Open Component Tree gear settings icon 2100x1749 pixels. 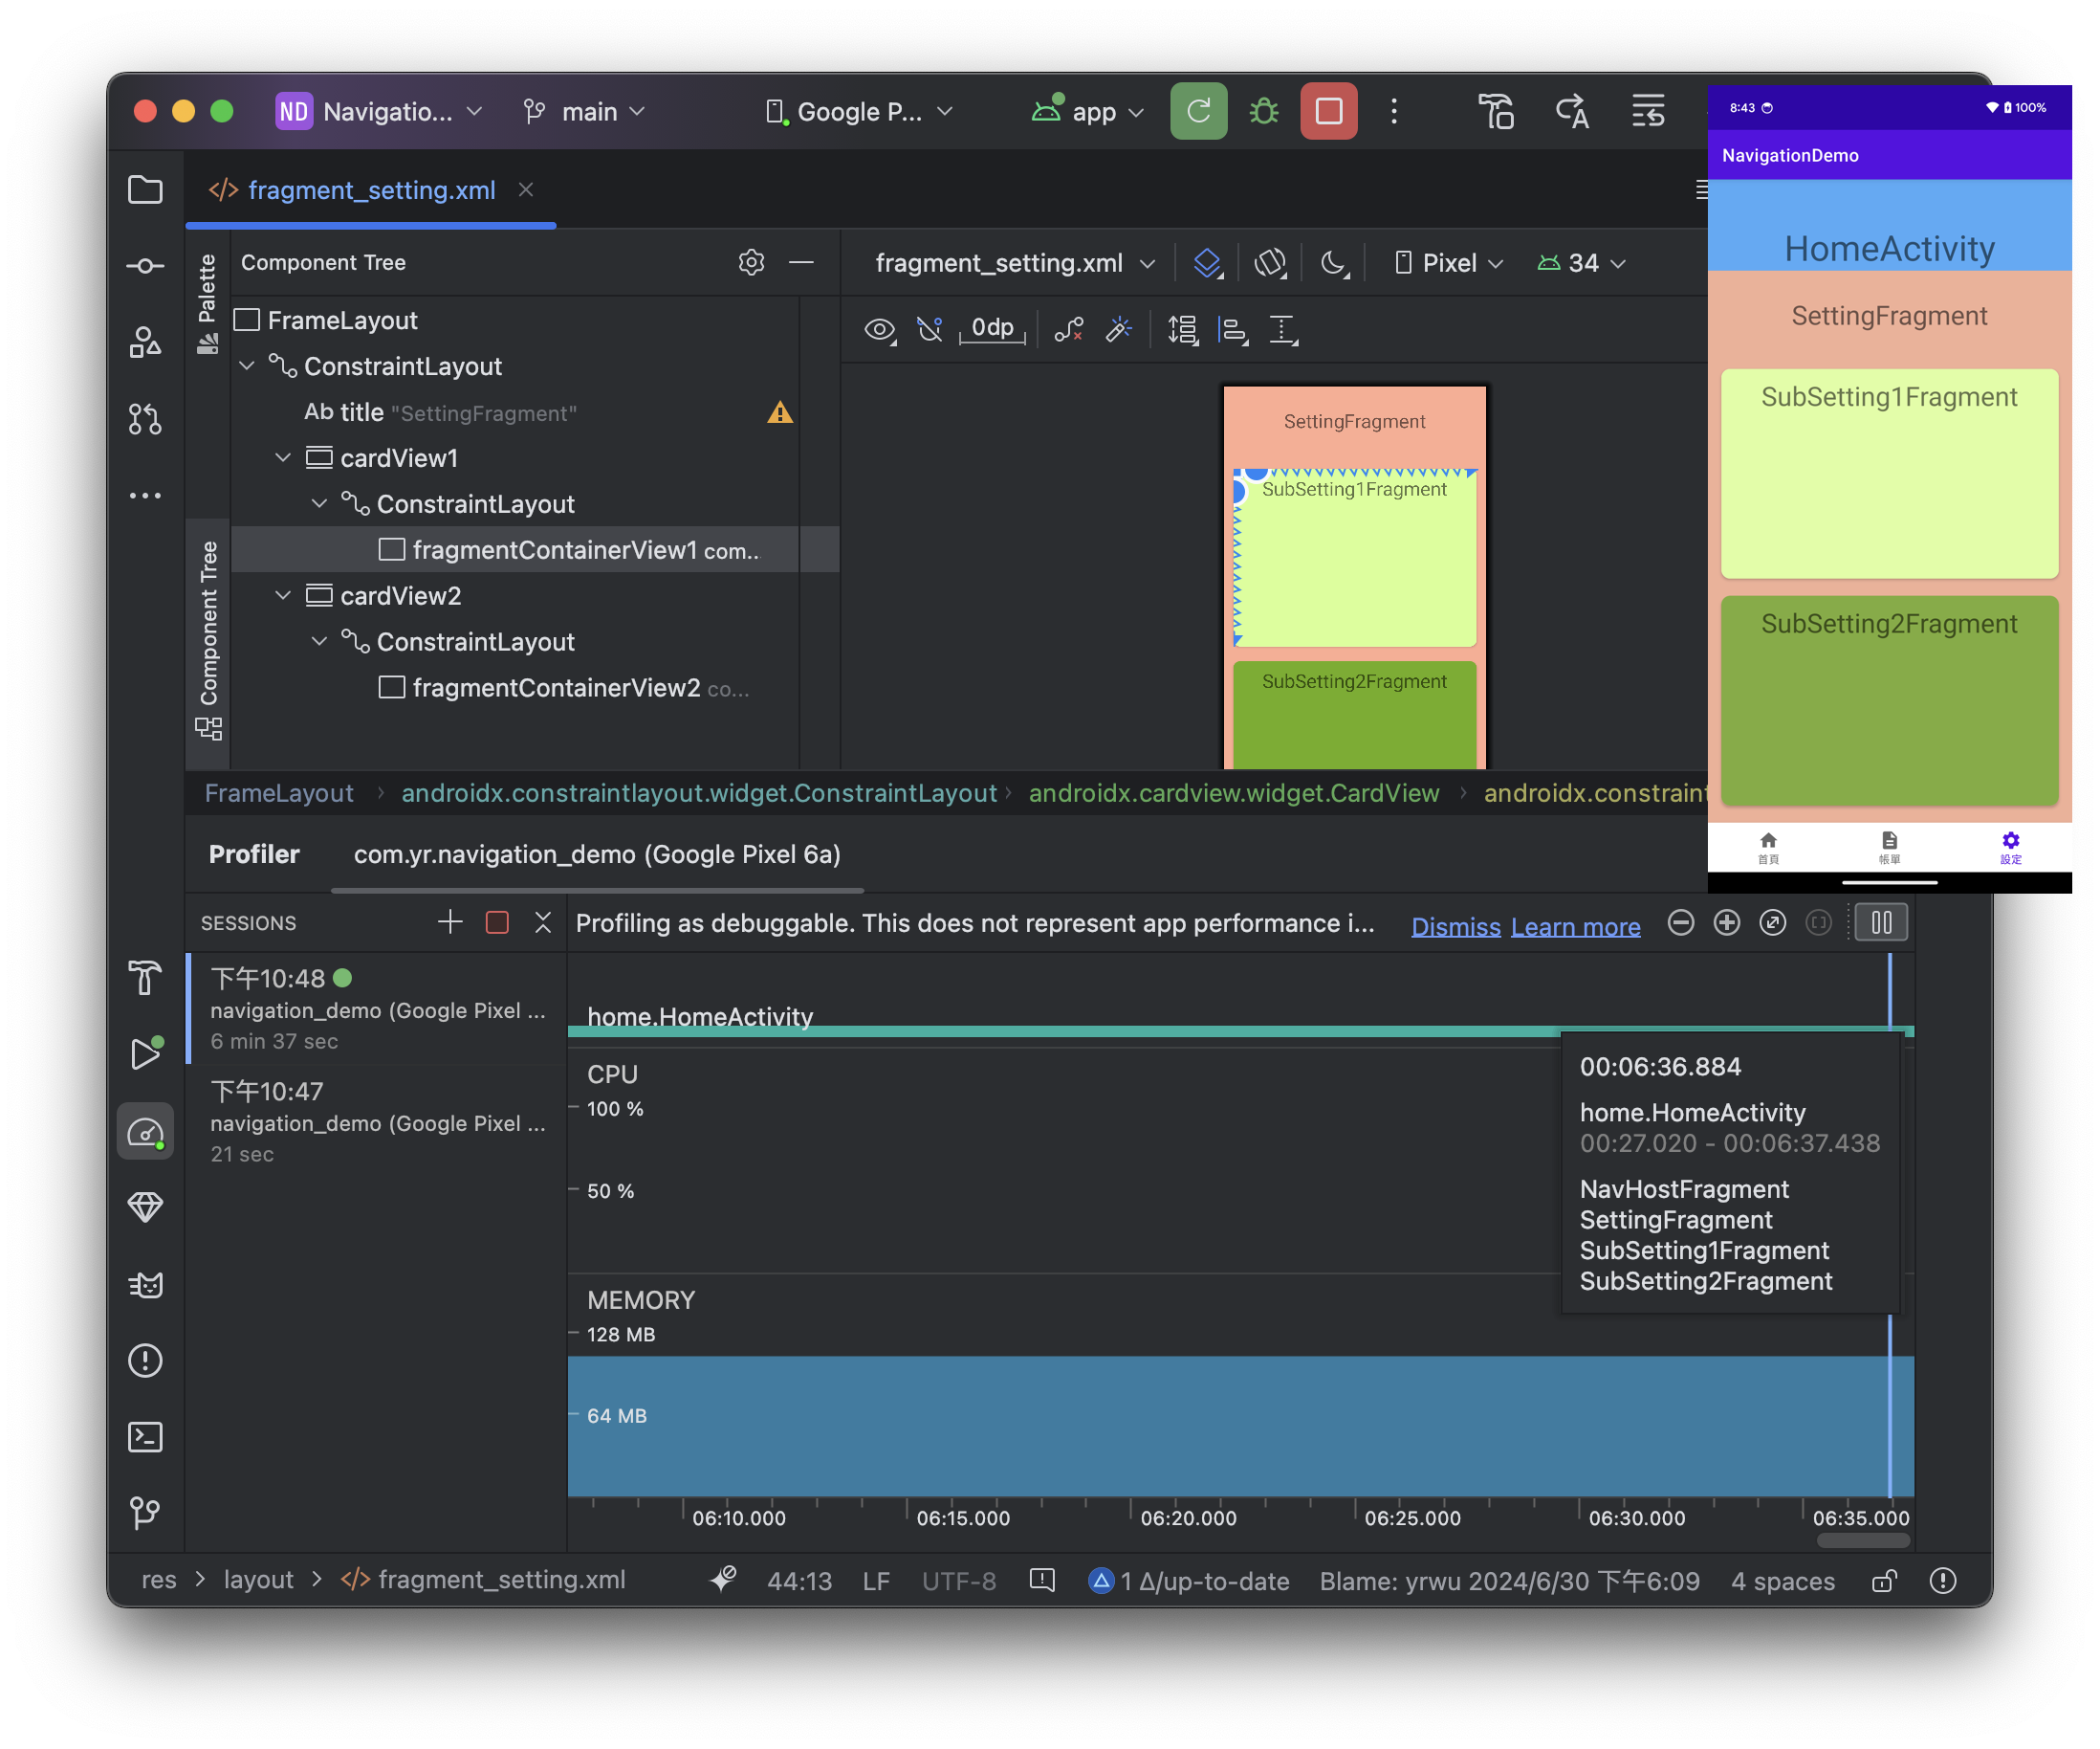pos(751,262)
